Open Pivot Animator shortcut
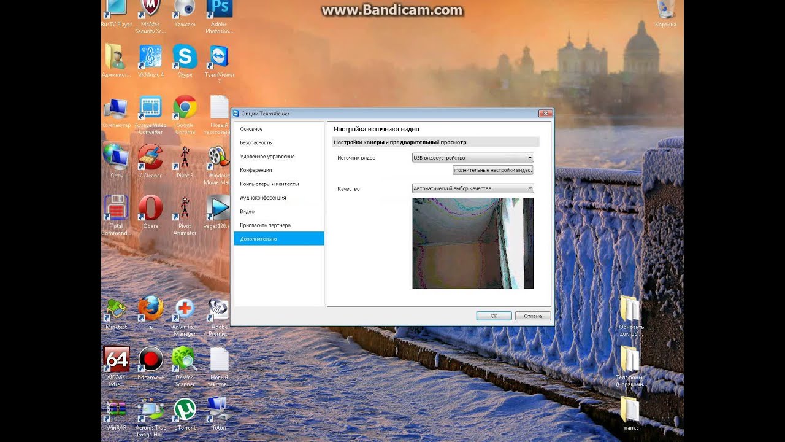785x442 pixels. click(185, 215)
